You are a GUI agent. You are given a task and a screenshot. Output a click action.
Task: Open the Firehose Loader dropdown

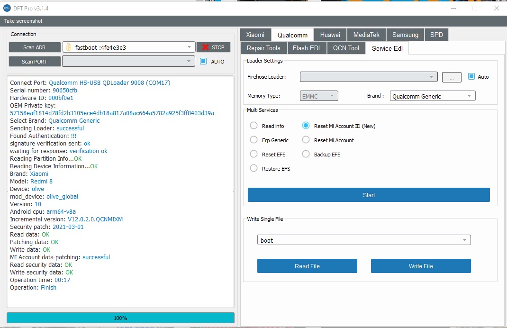369,77
